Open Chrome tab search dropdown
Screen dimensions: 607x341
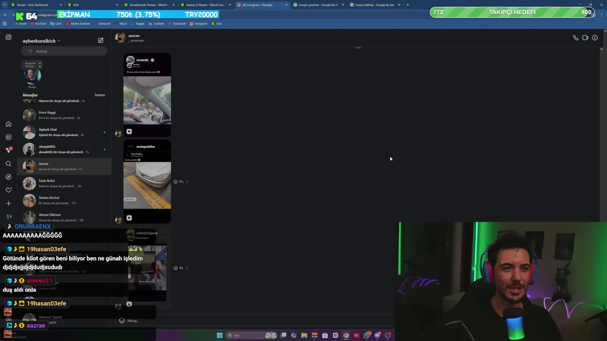pos(5,5)
